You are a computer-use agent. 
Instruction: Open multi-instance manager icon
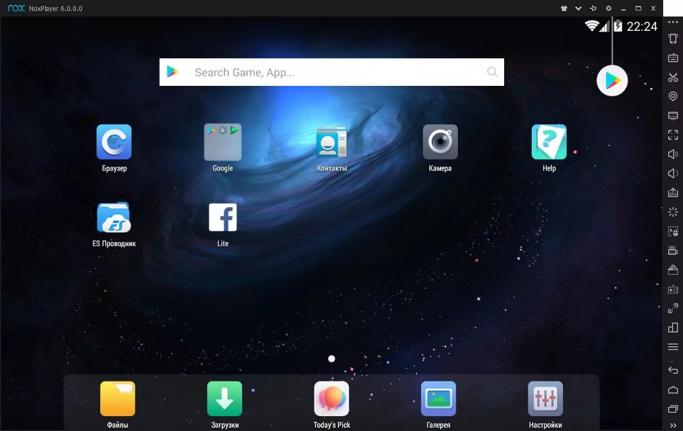pyautogui.click(x=673, y=328)
